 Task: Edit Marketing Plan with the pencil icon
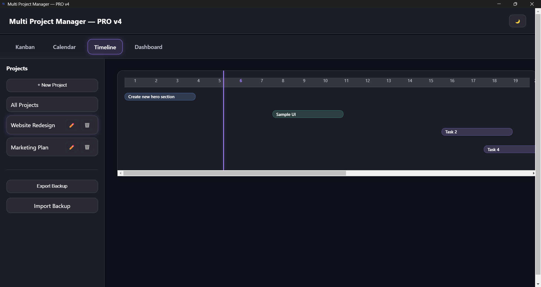(x=72, y=147)
